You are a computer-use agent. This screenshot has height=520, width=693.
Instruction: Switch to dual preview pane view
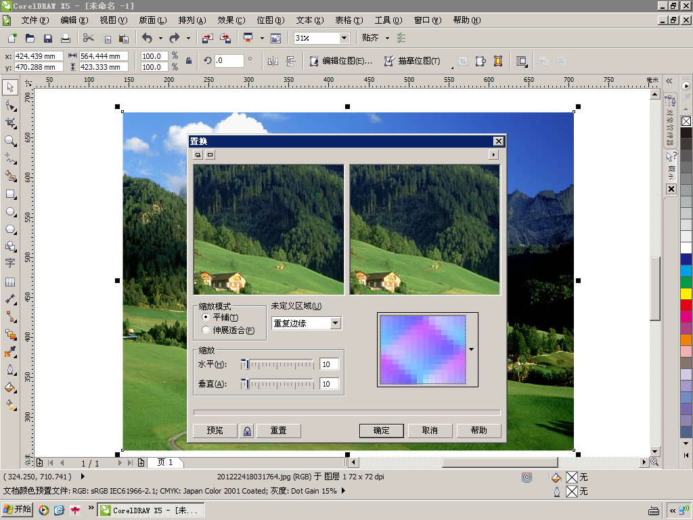click(x=198, y=154)
